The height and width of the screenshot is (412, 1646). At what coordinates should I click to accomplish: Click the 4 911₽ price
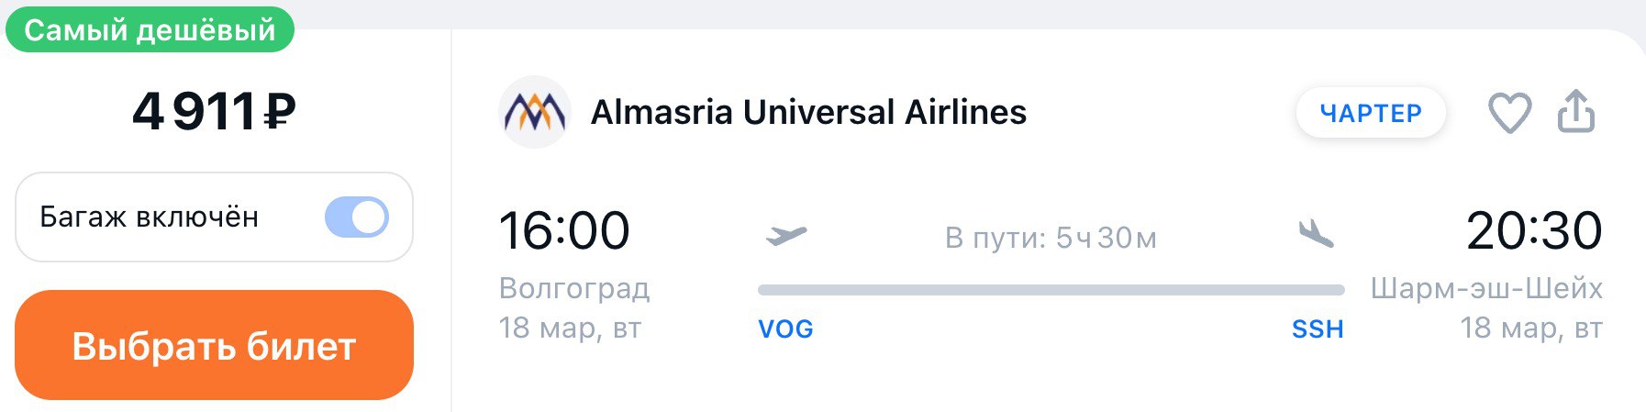[x=214, y=112]
